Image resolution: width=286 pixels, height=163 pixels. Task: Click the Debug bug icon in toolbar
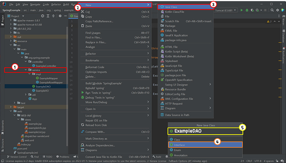pyautogui.click(x=247, y=10)
